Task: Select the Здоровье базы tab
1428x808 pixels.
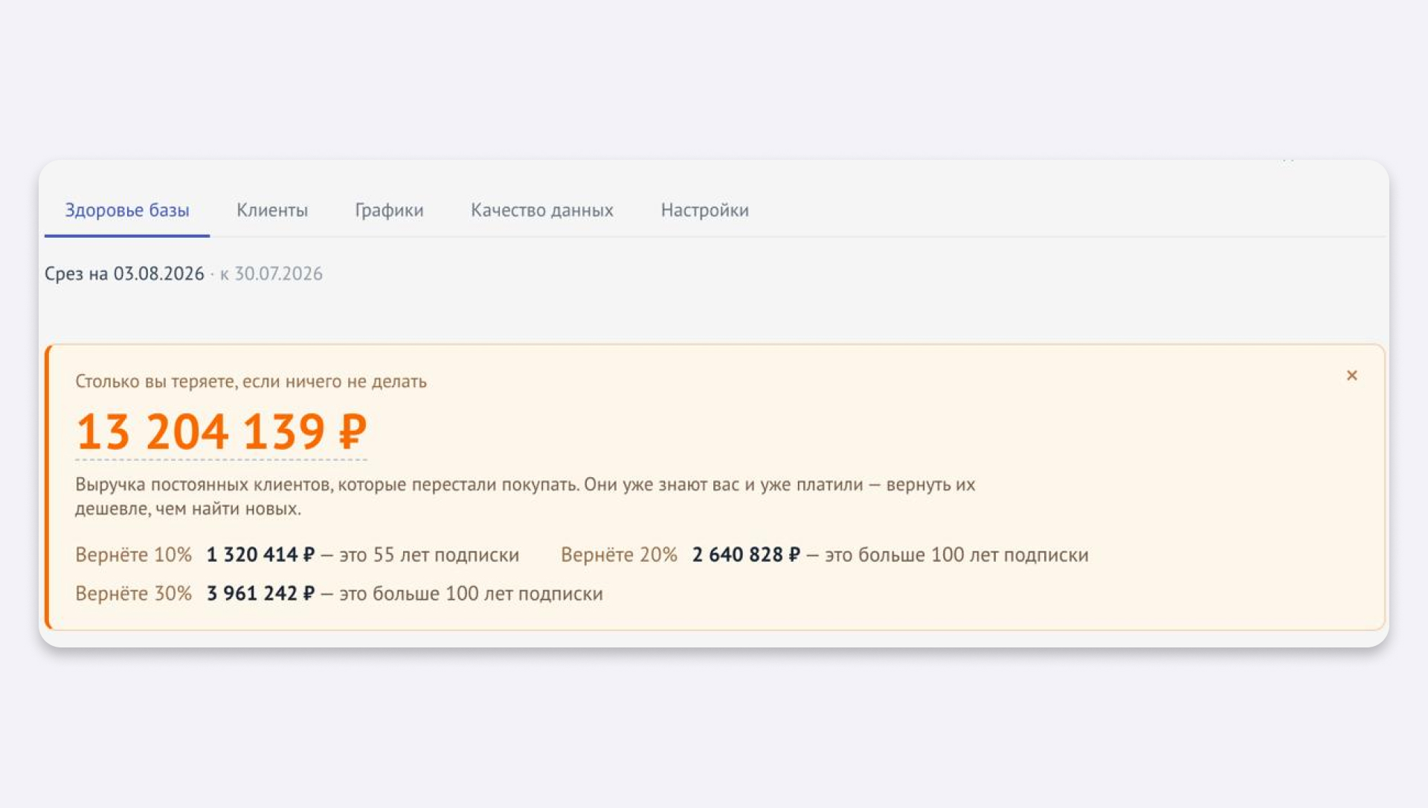Action: click(127, 210)
